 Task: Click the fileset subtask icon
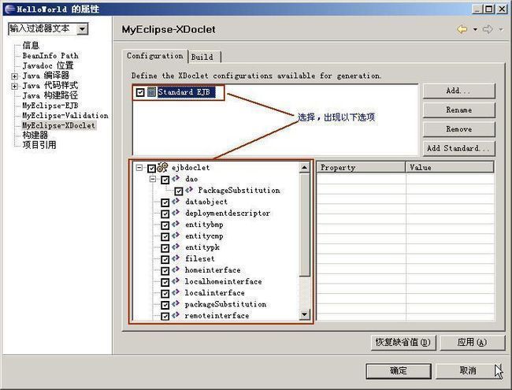coord(176,258)
